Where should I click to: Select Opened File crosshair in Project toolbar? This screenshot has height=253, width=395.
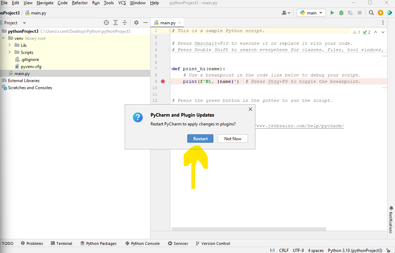[106, 23]
